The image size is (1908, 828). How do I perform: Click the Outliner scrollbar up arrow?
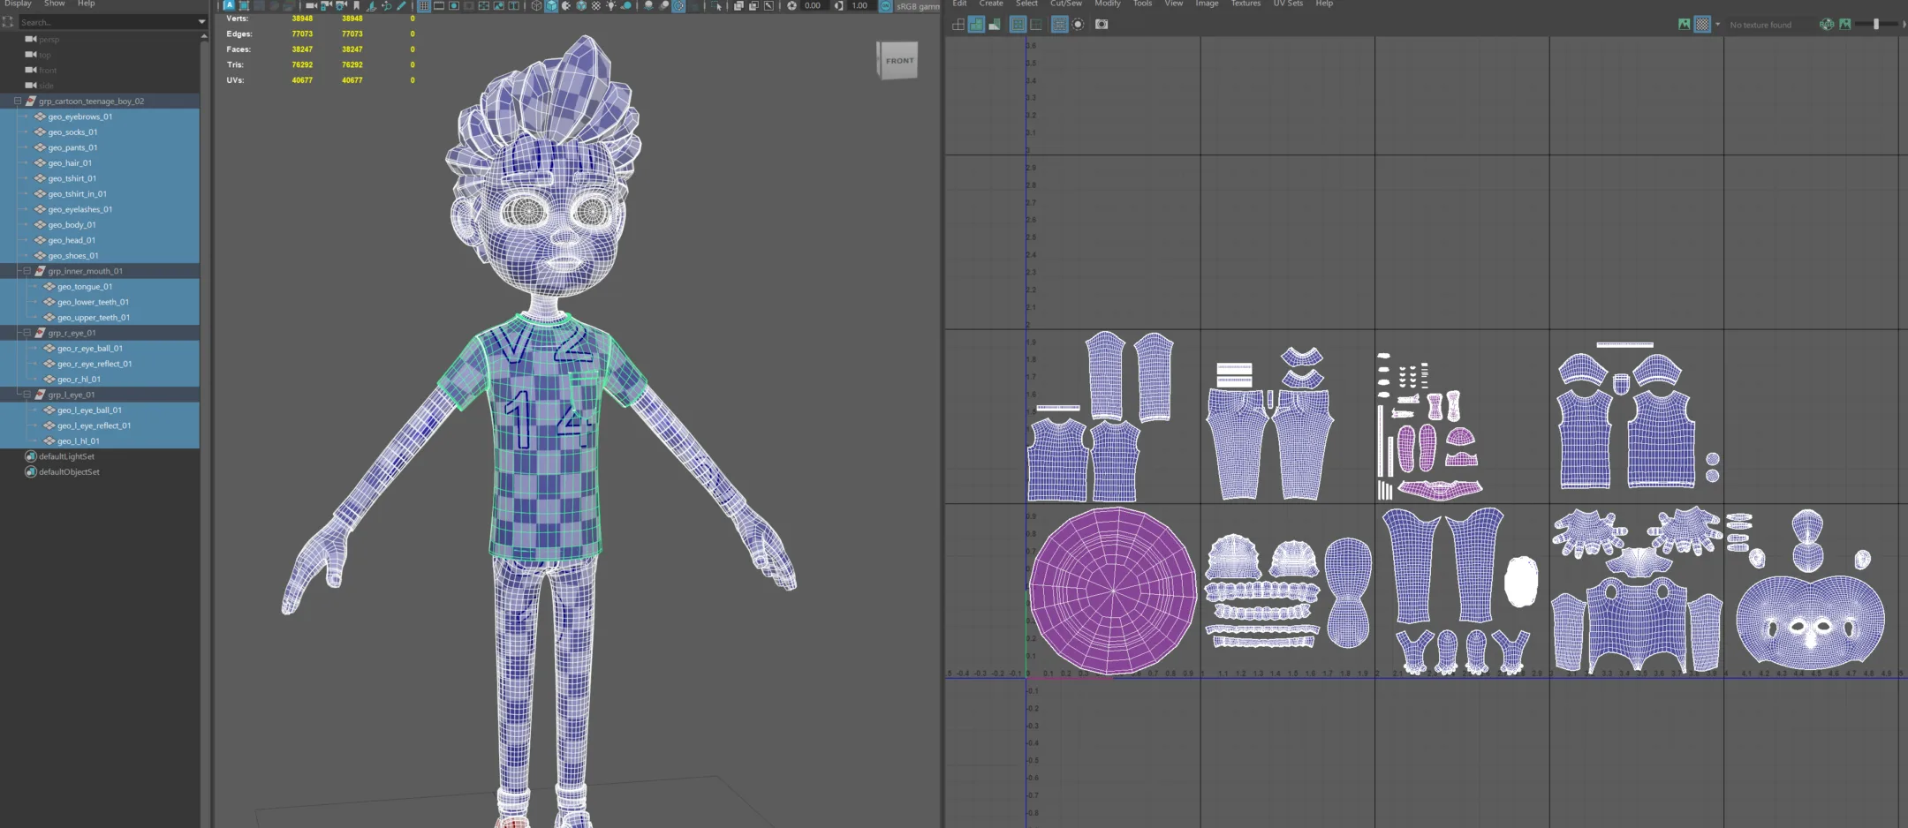point(204,36)
